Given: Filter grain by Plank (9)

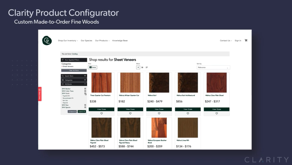Looking at the screenshot, I should coord(65,103).
